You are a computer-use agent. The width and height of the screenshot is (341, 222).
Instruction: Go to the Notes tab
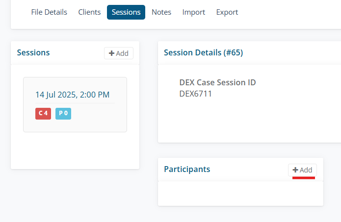(x=161, y=12)
